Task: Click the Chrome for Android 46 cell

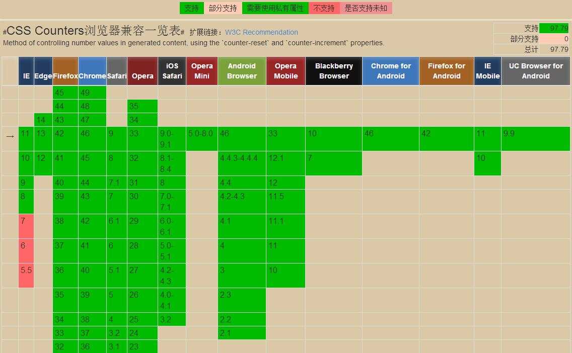Action: [391, 139]
